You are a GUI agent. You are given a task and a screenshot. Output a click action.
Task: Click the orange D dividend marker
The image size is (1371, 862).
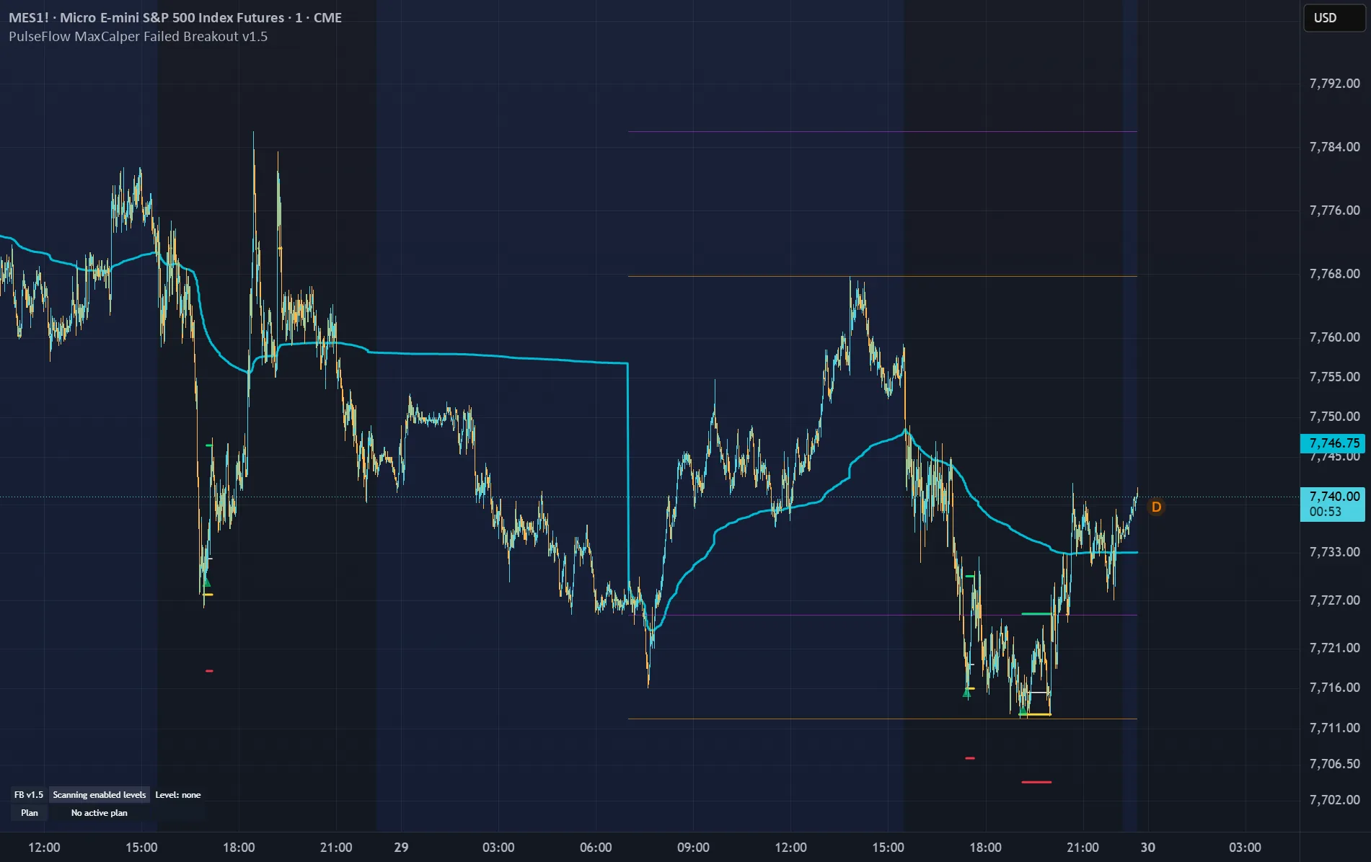click(x=1156, y=507)
